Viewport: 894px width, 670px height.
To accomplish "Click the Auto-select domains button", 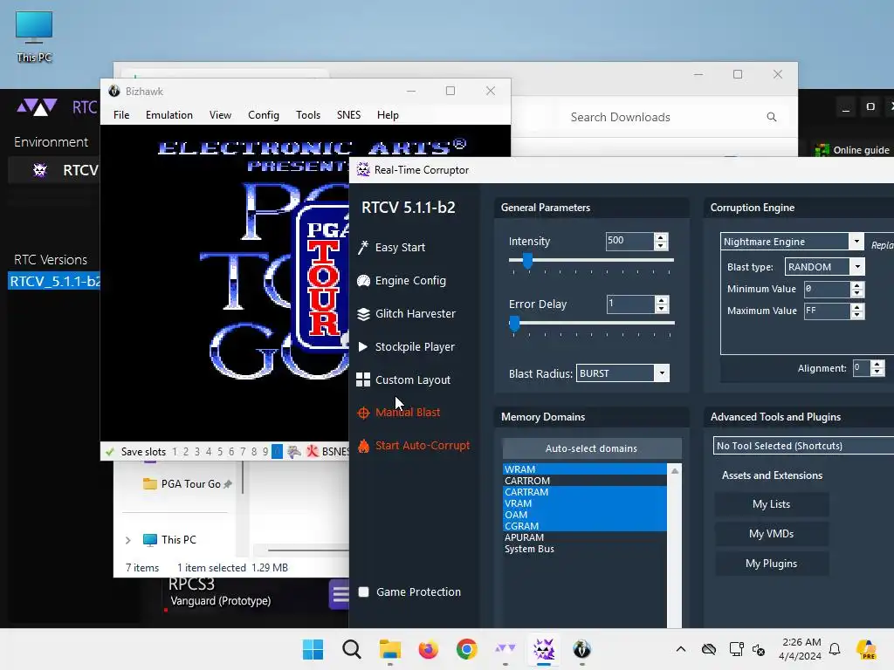I will [592, 448].
